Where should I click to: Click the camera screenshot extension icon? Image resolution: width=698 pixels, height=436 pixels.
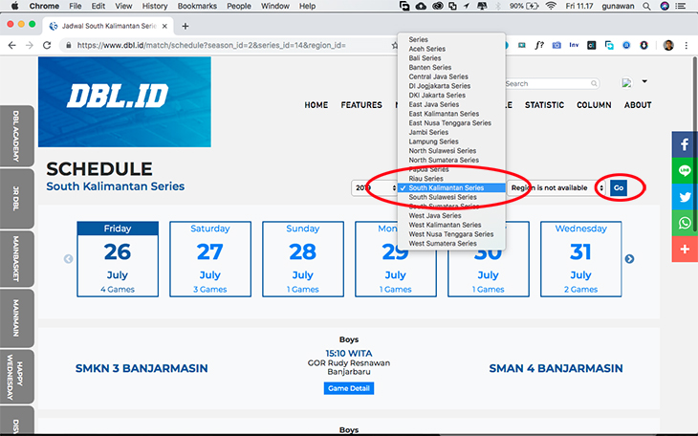point(556,45)
